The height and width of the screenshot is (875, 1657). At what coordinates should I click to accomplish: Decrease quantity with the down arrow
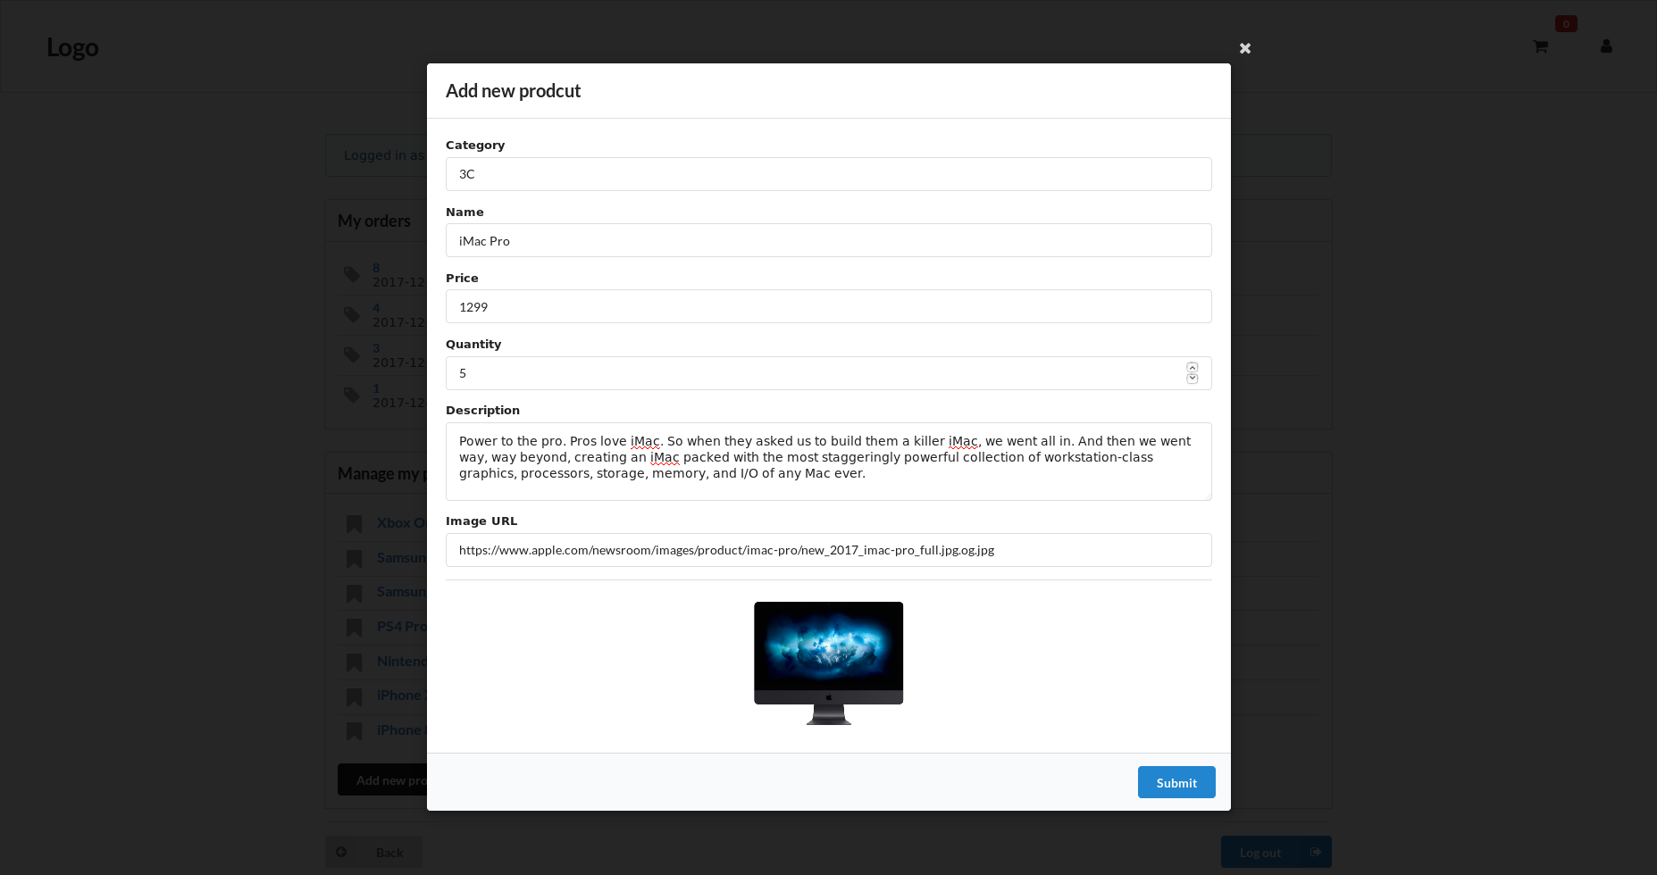tap(1192, 379)
